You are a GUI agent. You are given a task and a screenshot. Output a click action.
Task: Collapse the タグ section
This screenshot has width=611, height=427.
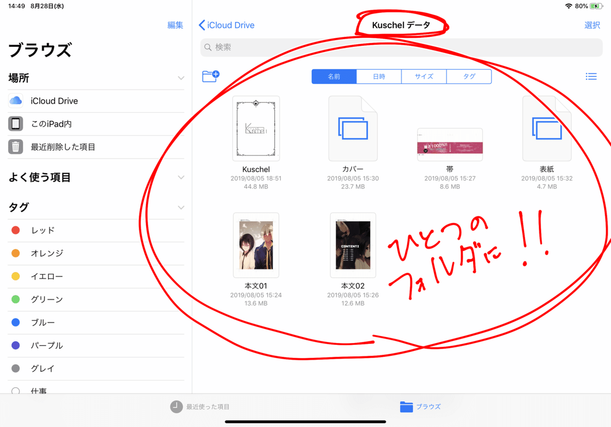(181, 207)
